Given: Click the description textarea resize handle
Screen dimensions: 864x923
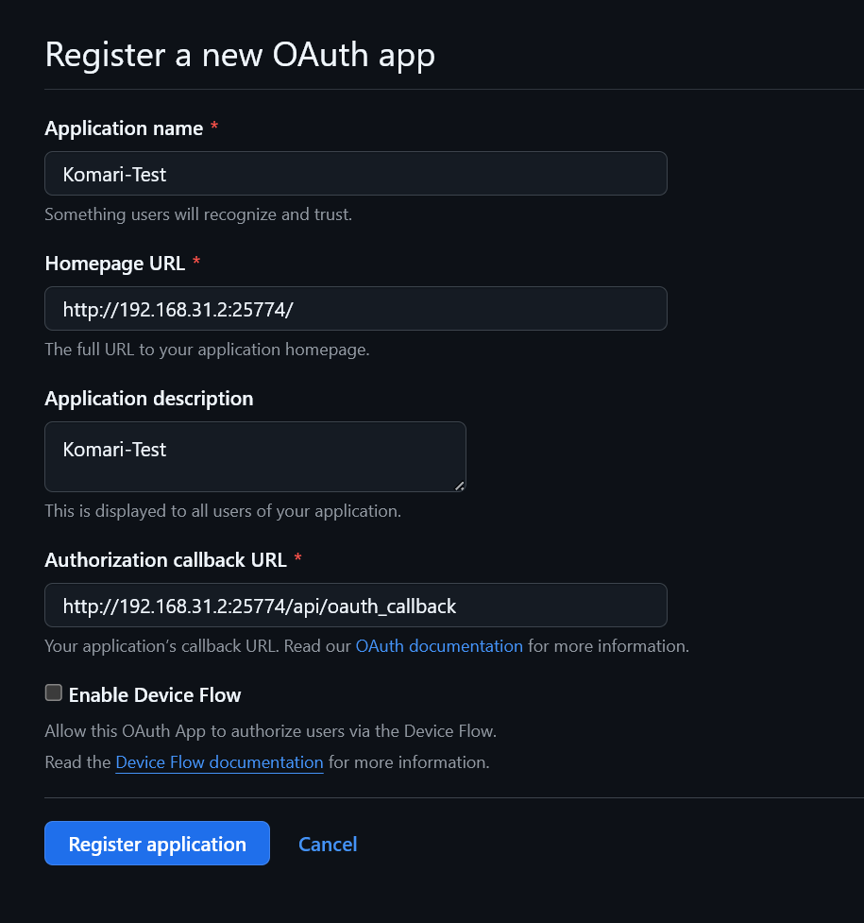Looking at the screenshot, I should tap(460, 486).
